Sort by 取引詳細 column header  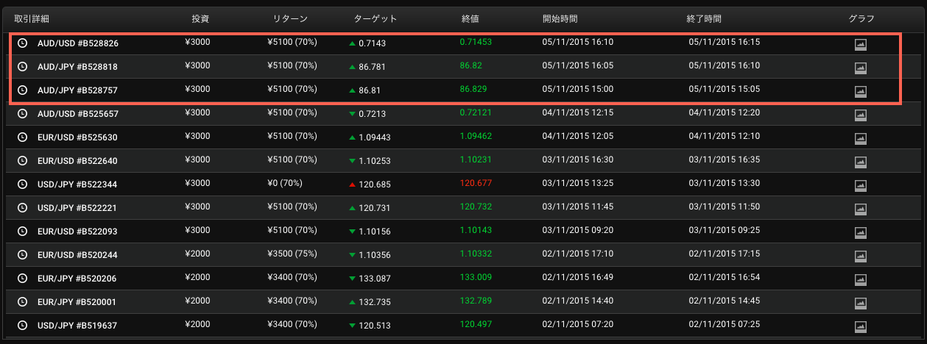click(32, 18)
